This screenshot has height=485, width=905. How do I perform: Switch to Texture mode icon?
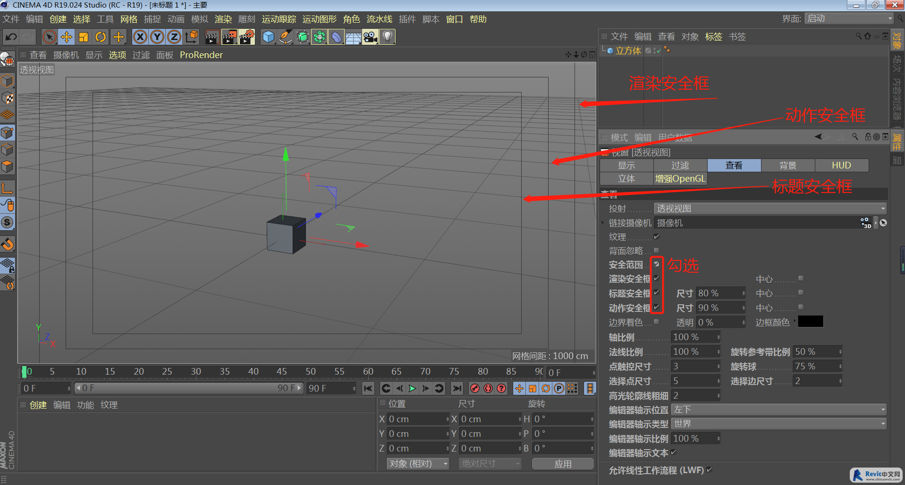(7, 98)
